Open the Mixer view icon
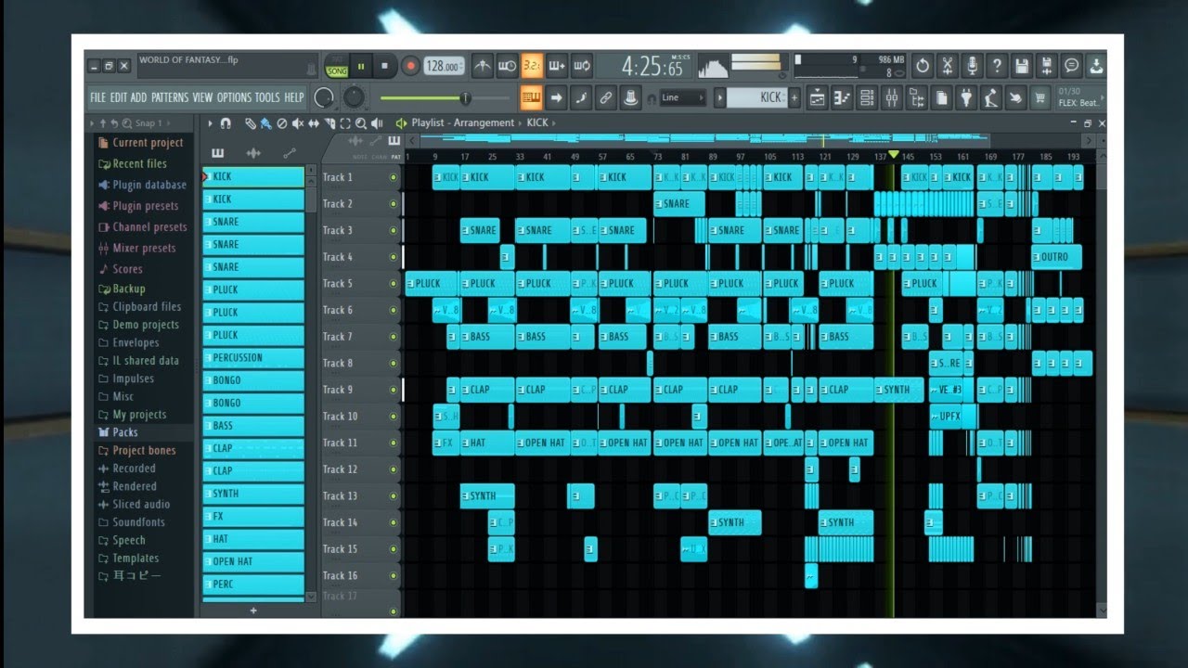 click(892, 97)
